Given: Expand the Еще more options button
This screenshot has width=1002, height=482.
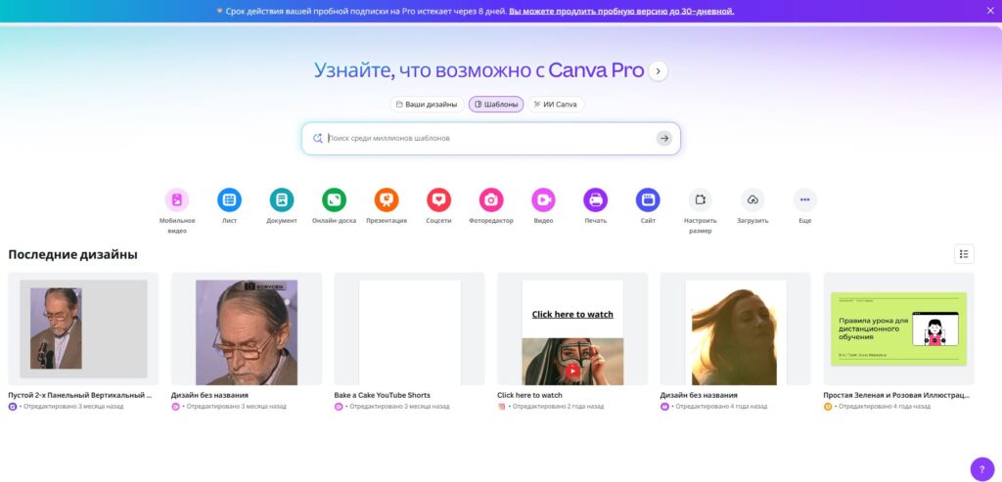Looking at the screenshot, I should click(x=804, y=199).
